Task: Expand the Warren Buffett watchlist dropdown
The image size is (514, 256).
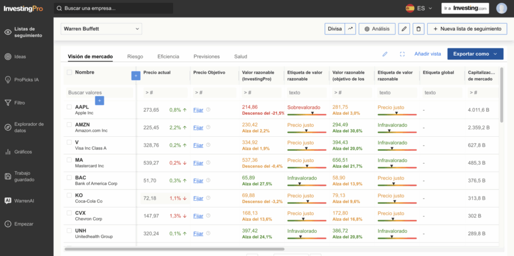Action: pos(101,29)
